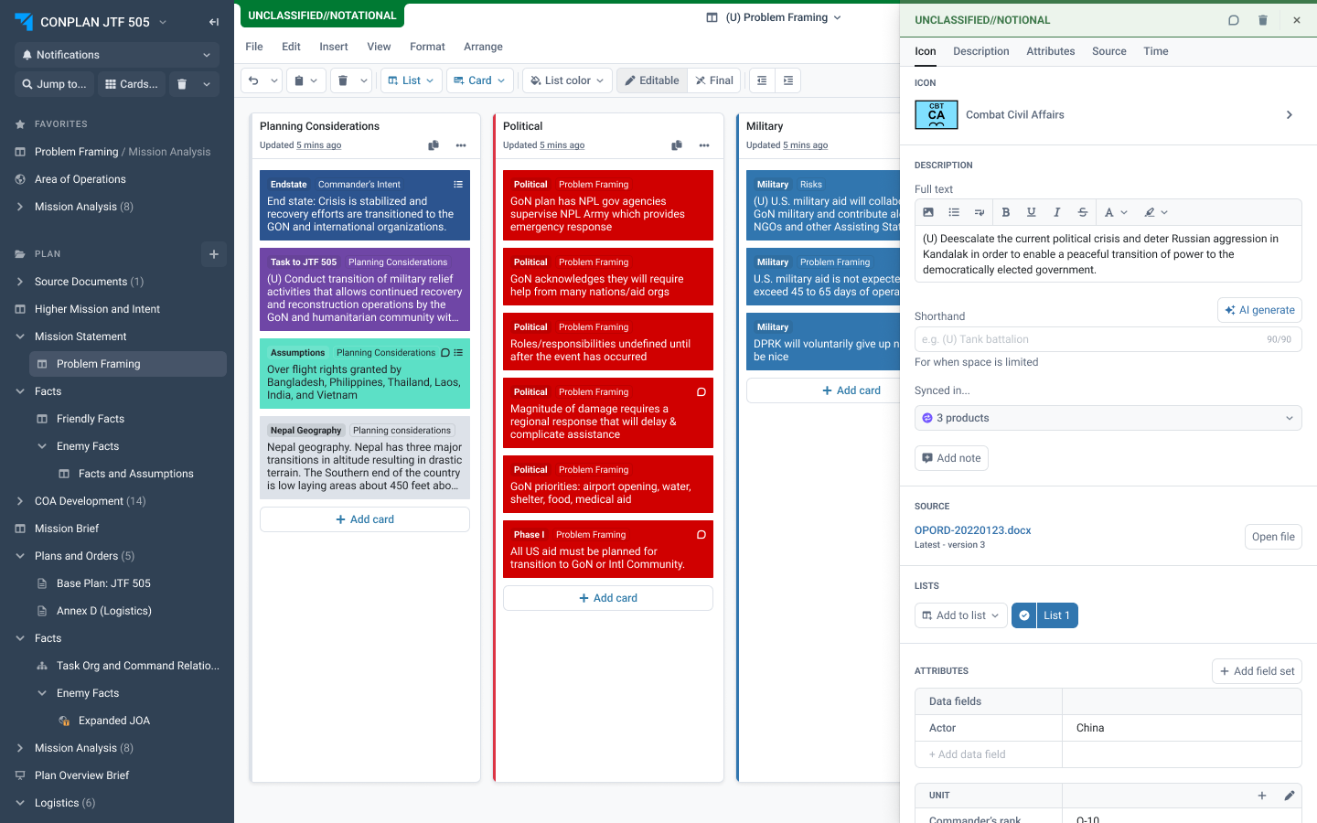Expand COA Development in the sidebar
Viewport: 1317px width, 823px height.
coord(20,501)
